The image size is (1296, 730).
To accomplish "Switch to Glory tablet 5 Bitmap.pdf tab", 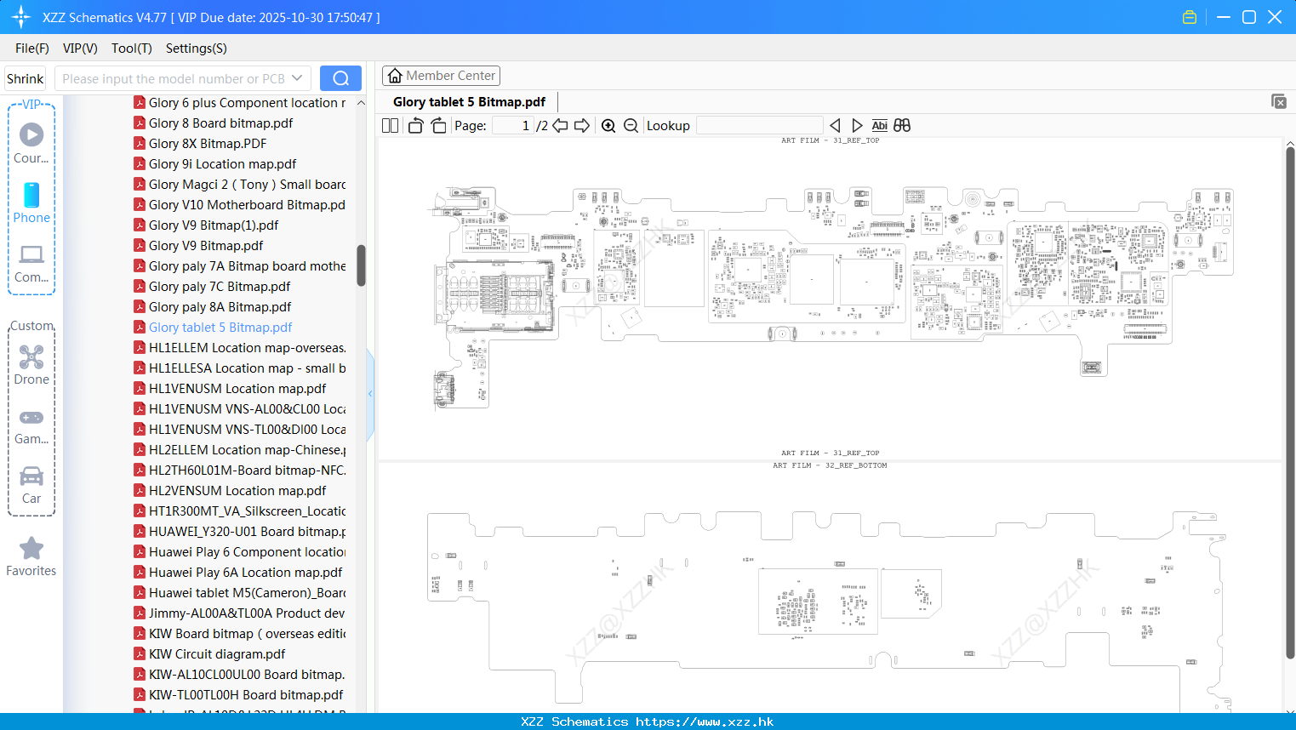I will [x=469, y=102].
